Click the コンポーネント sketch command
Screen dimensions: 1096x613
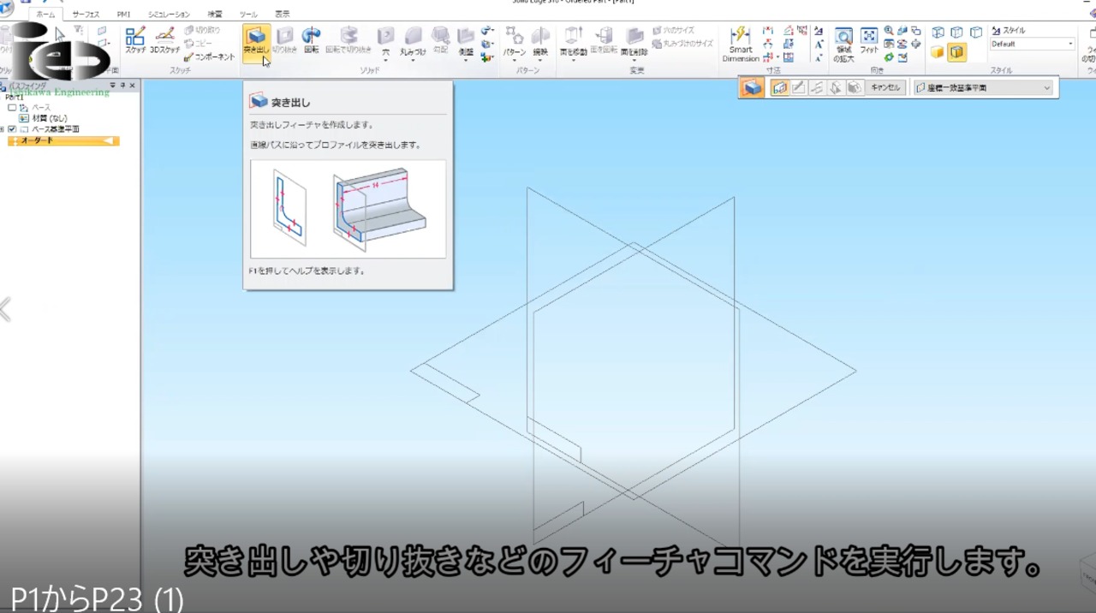tap(210, 57)
